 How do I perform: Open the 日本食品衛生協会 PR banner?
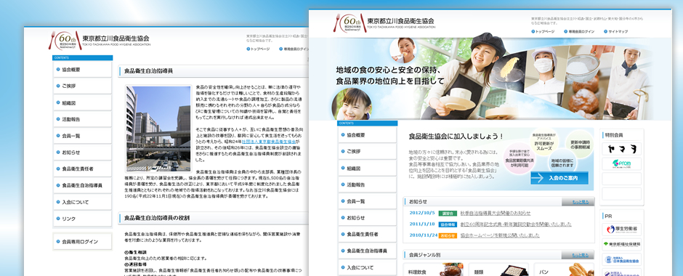(621, 260)
